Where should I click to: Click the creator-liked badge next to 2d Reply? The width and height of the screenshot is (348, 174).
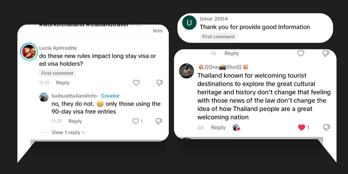pos(236,128)
